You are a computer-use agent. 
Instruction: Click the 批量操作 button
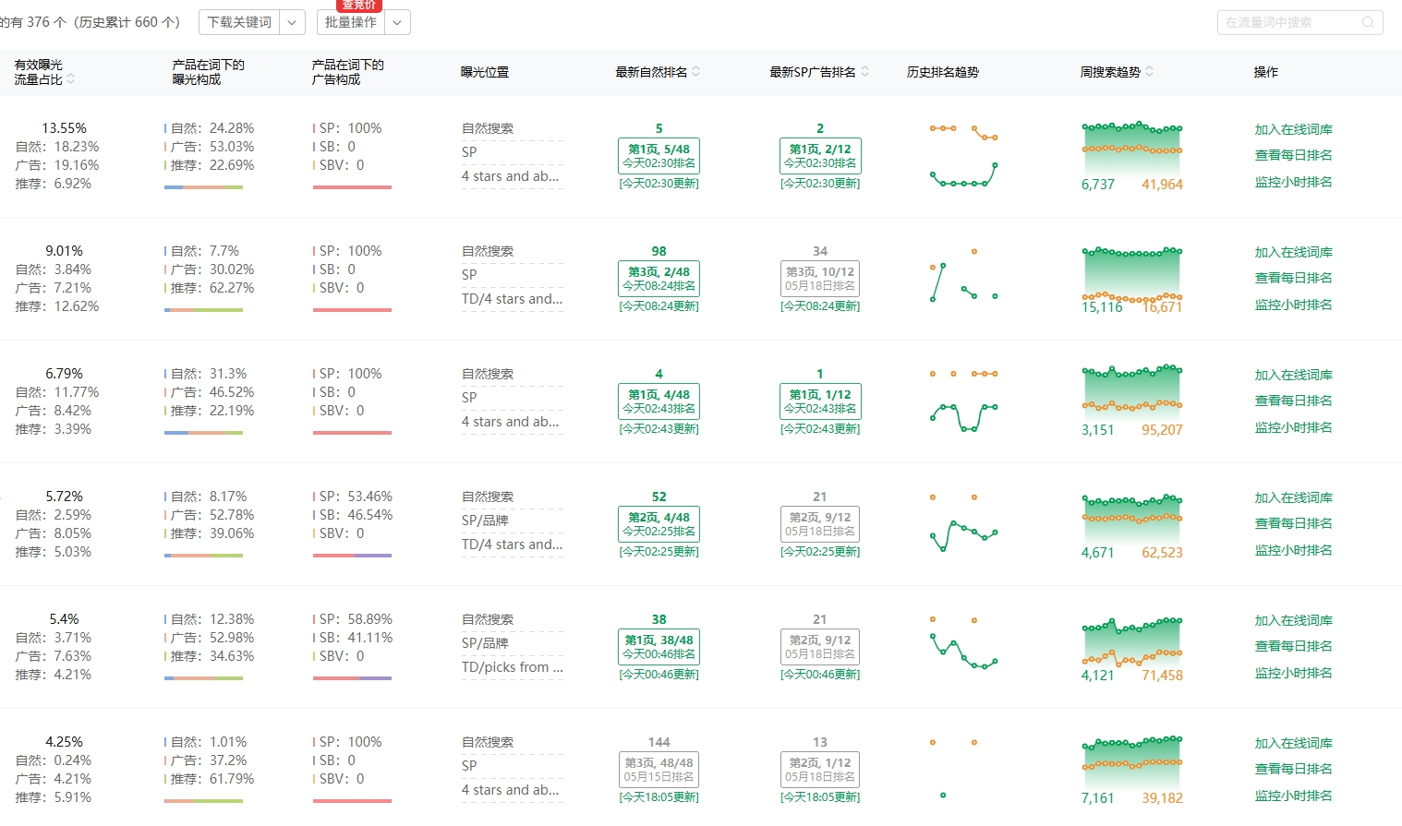click(x=351, y=22)
